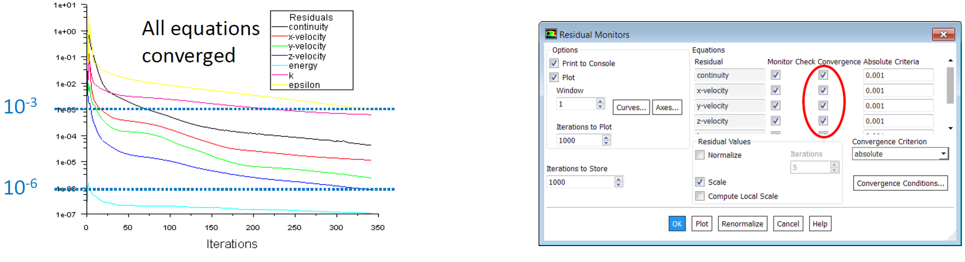This screenshot has width=965, height=262.
Task: Decrease Iterations to Plot with down arrow
Action: click(x=606, y=143)
